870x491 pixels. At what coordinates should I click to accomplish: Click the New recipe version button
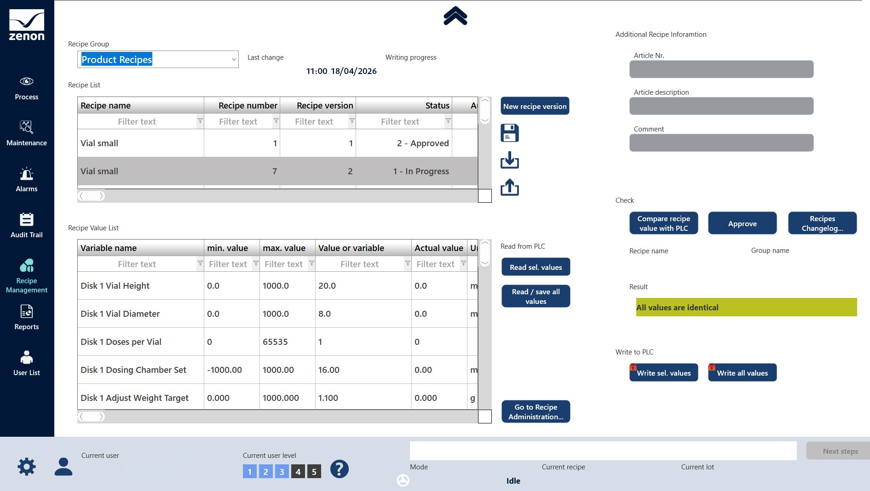pyautogui.click(x=535, y=106)
